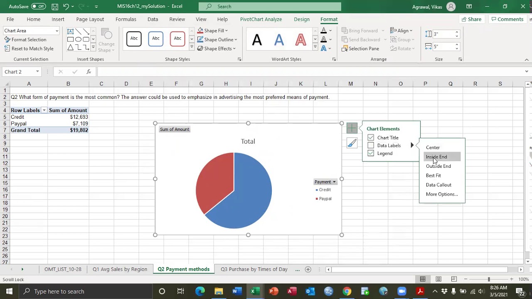Choose Data Callout label option
Viewport: 532px width, 299px height.
click(x=438, y=185)
